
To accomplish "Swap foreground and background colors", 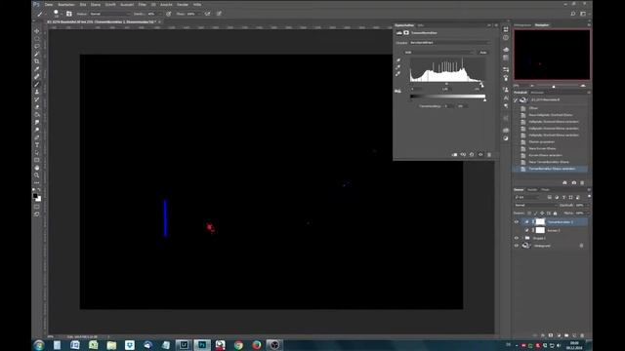I will (x=39, y=190).
